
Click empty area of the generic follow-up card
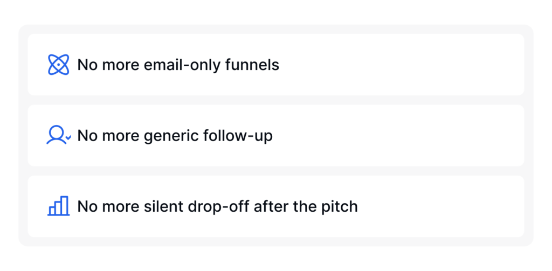pos(398,136)
